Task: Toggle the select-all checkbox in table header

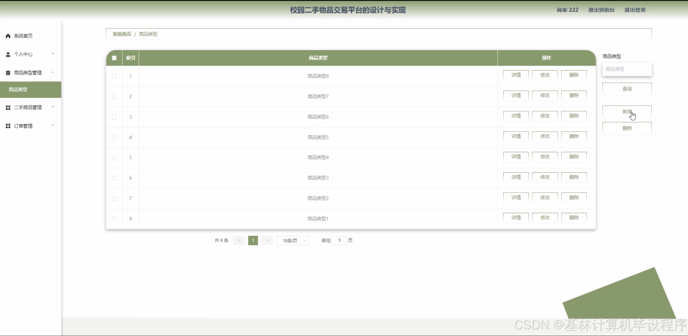Action: point(114,58)
